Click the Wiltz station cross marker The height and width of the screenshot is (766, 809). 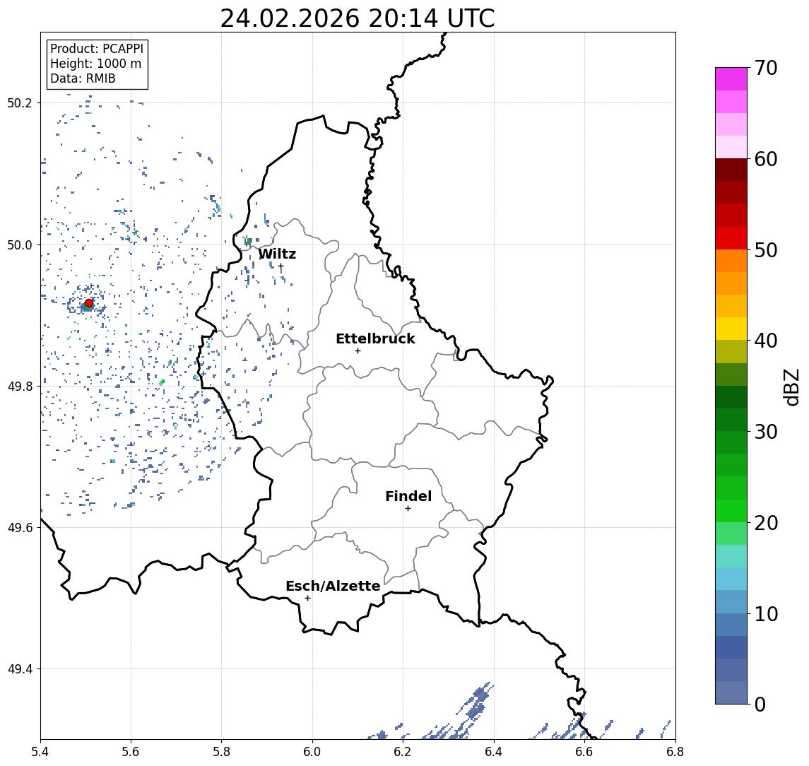[281, 266]
